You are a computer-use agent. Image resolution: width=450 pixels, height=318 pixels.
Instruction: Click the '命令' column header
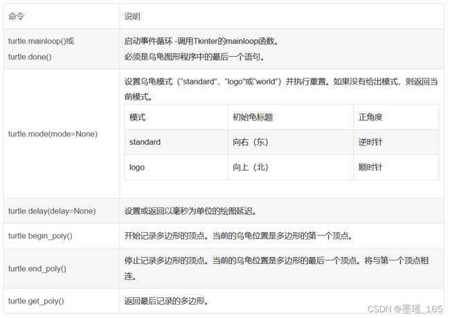(x=16, y=17)
